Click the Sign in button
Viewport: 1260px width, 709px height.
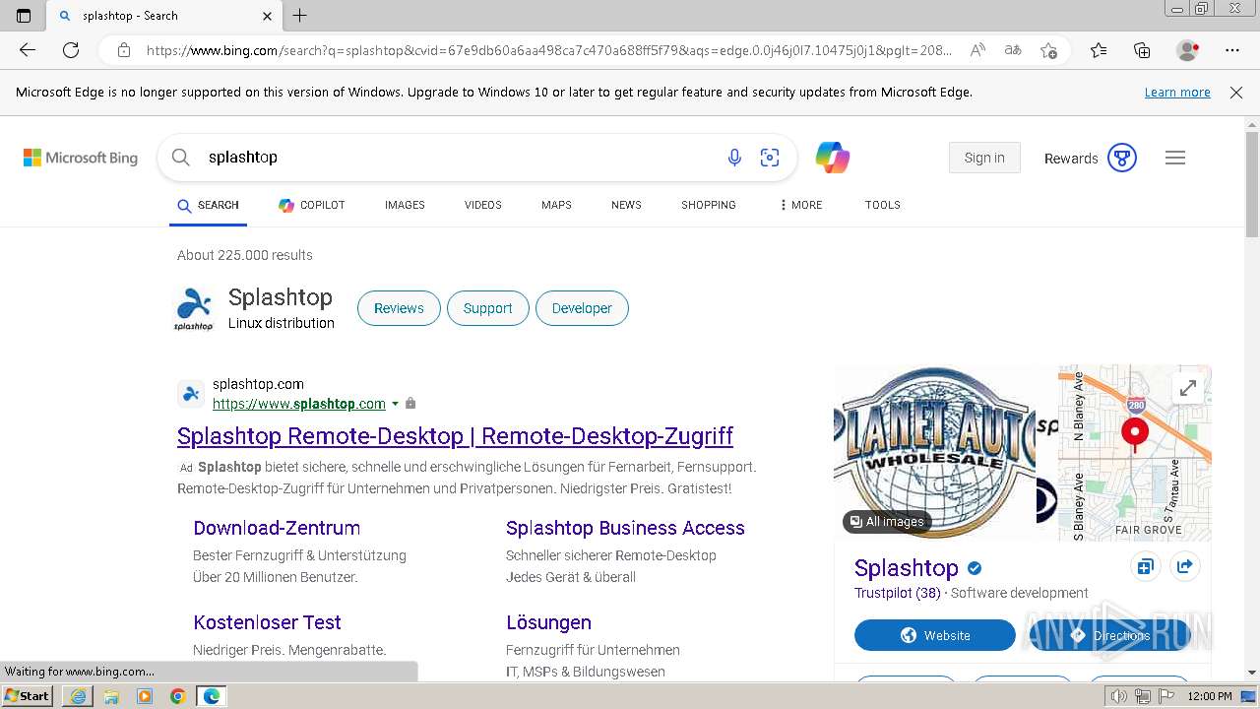coord(984,158)
